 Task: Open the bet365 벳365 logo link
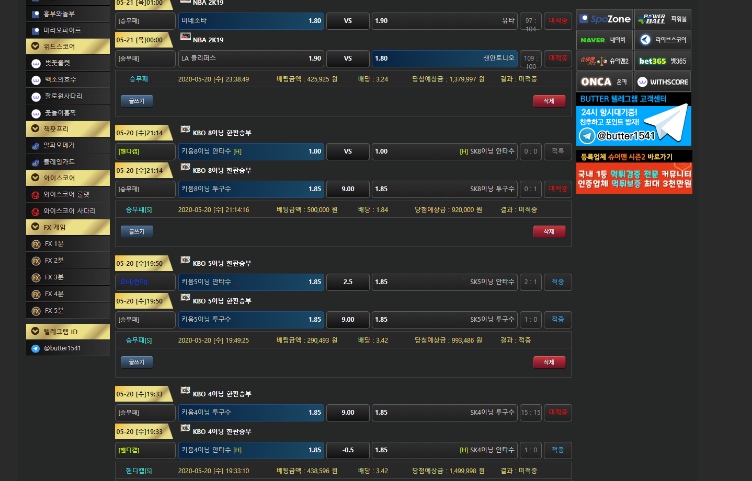pyautogui.click(x=663, y=61)
